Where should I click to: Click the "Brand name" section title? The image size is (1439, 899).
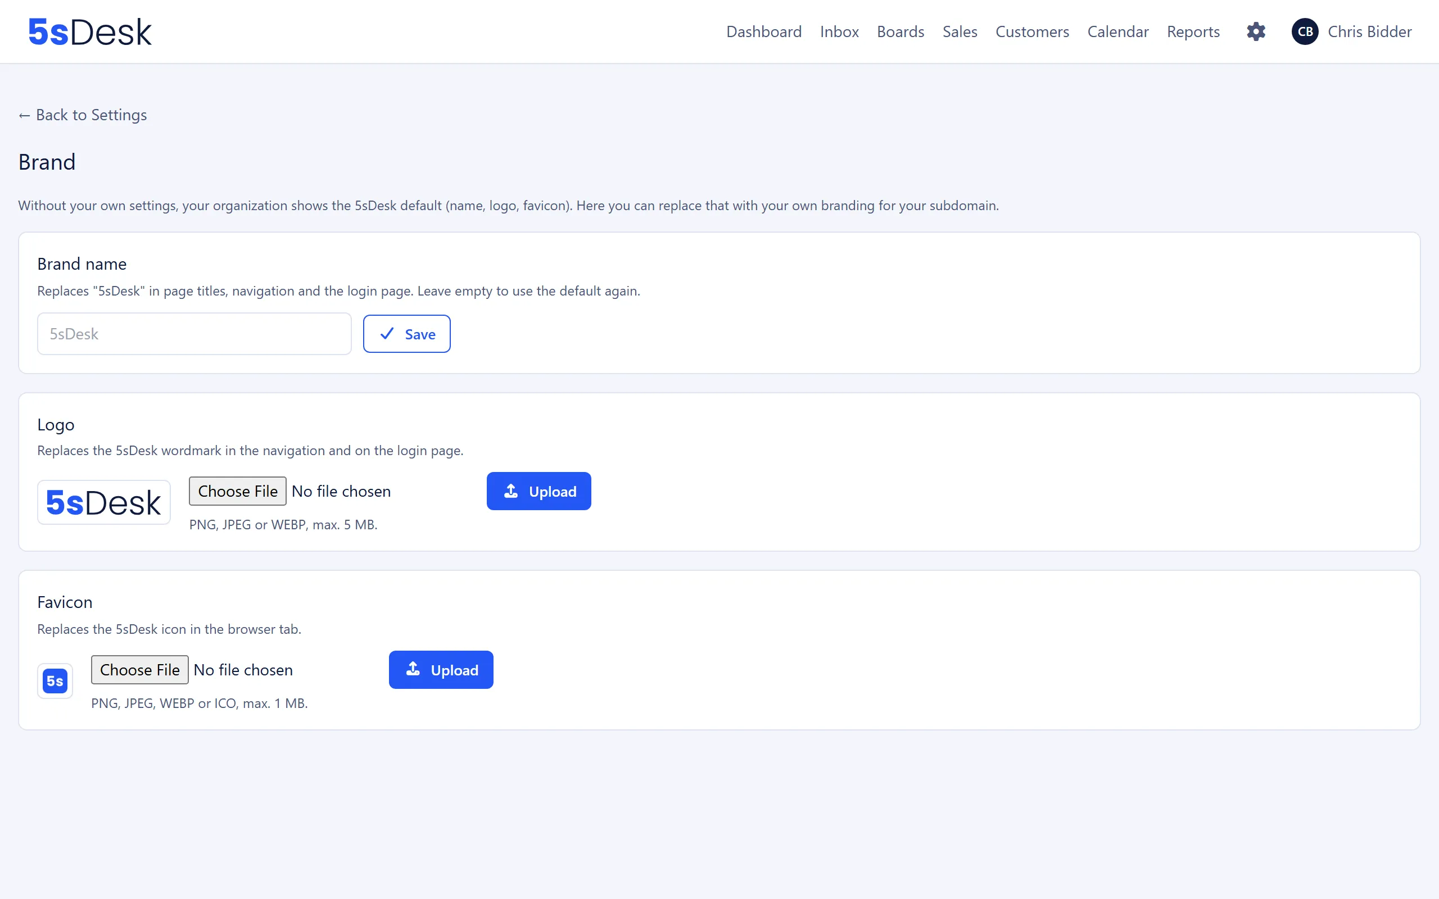tap(82, 264)
